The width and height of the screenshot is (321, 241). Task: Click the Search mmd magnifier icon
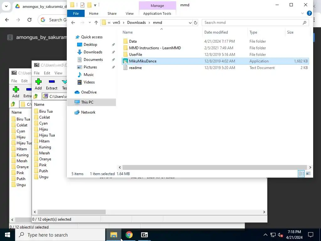[x=304, y=23]
